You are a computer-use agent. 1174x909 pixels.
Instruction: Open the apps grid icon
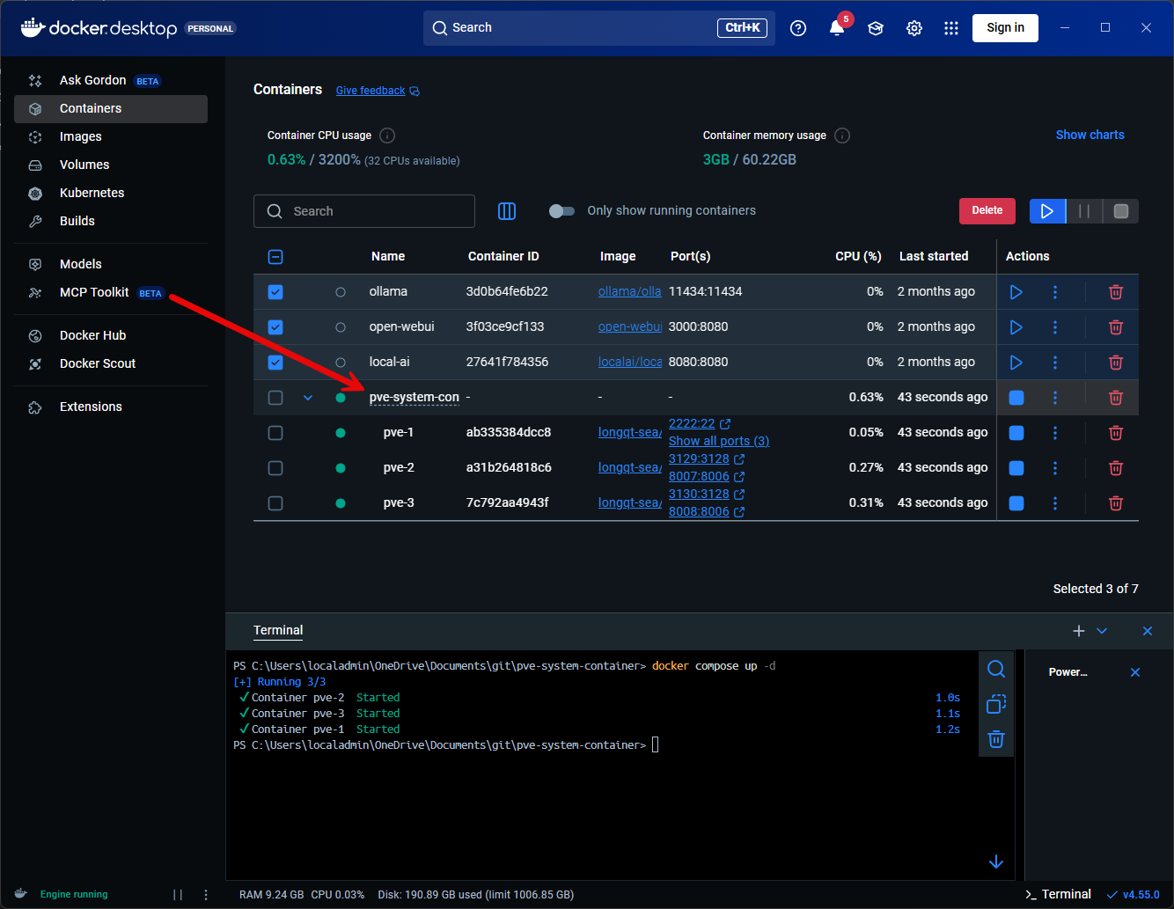pyautogui.click(x=951, y=28)
